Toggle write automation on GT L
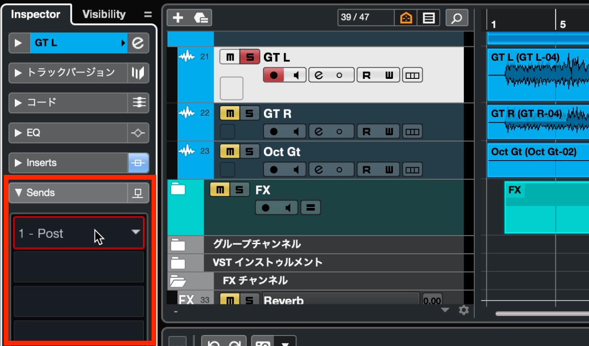 389,75
